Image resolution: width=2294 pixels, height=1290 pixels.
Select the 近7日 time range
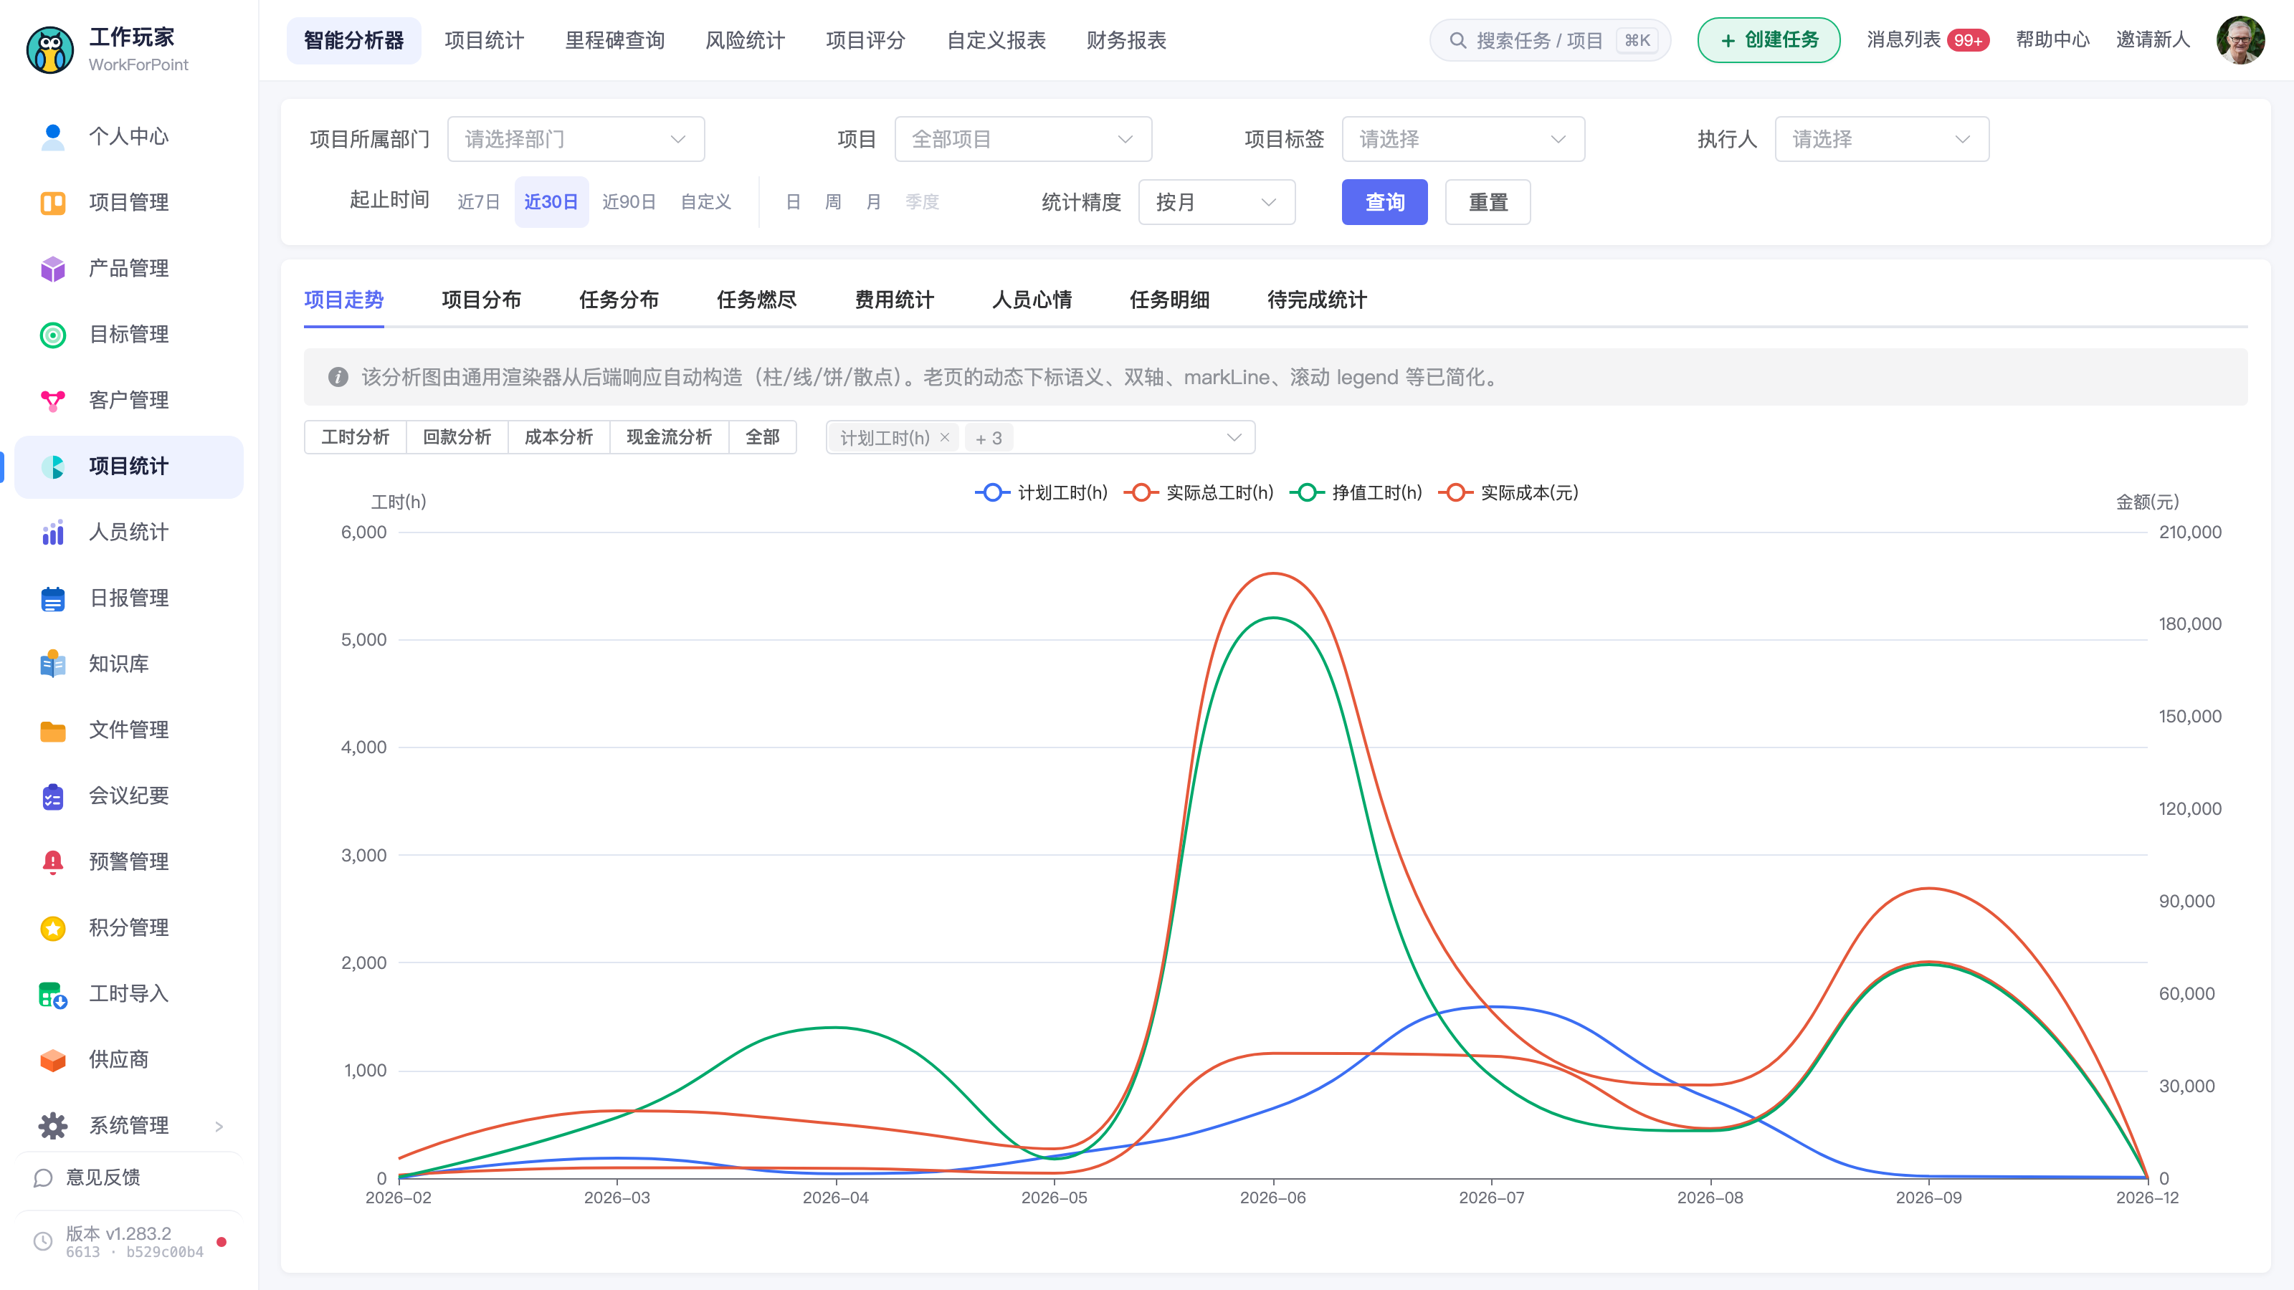pyautogui.click(x=478, y=202)
